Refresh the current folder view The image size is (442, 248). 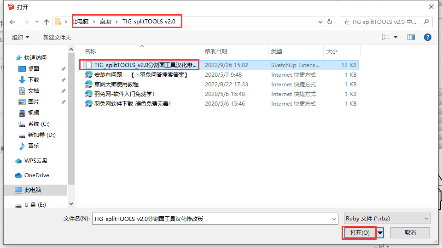coord(330,22)
